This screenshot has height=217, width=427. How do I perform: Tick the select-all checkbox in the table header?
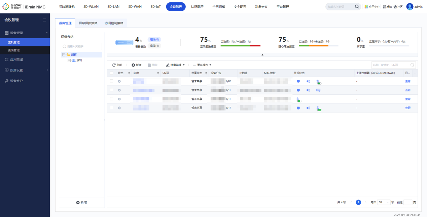pyautogui.click(x=112, y=73)
